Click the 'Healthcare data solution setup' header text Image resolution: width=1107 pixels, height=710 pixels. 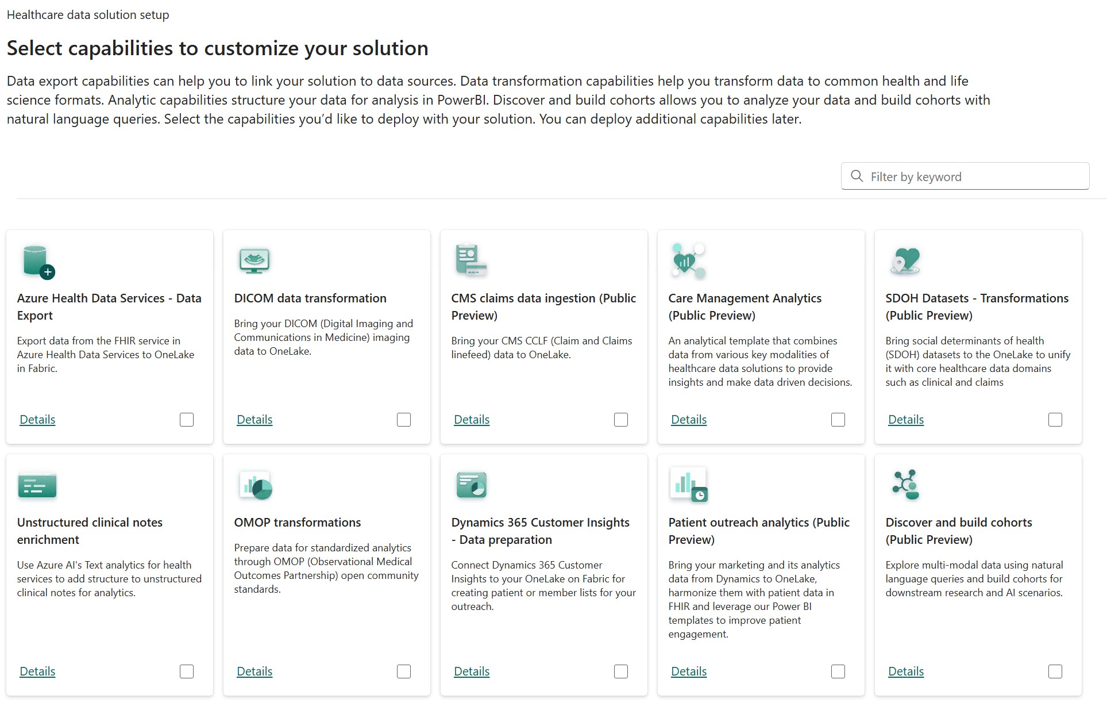88,15
